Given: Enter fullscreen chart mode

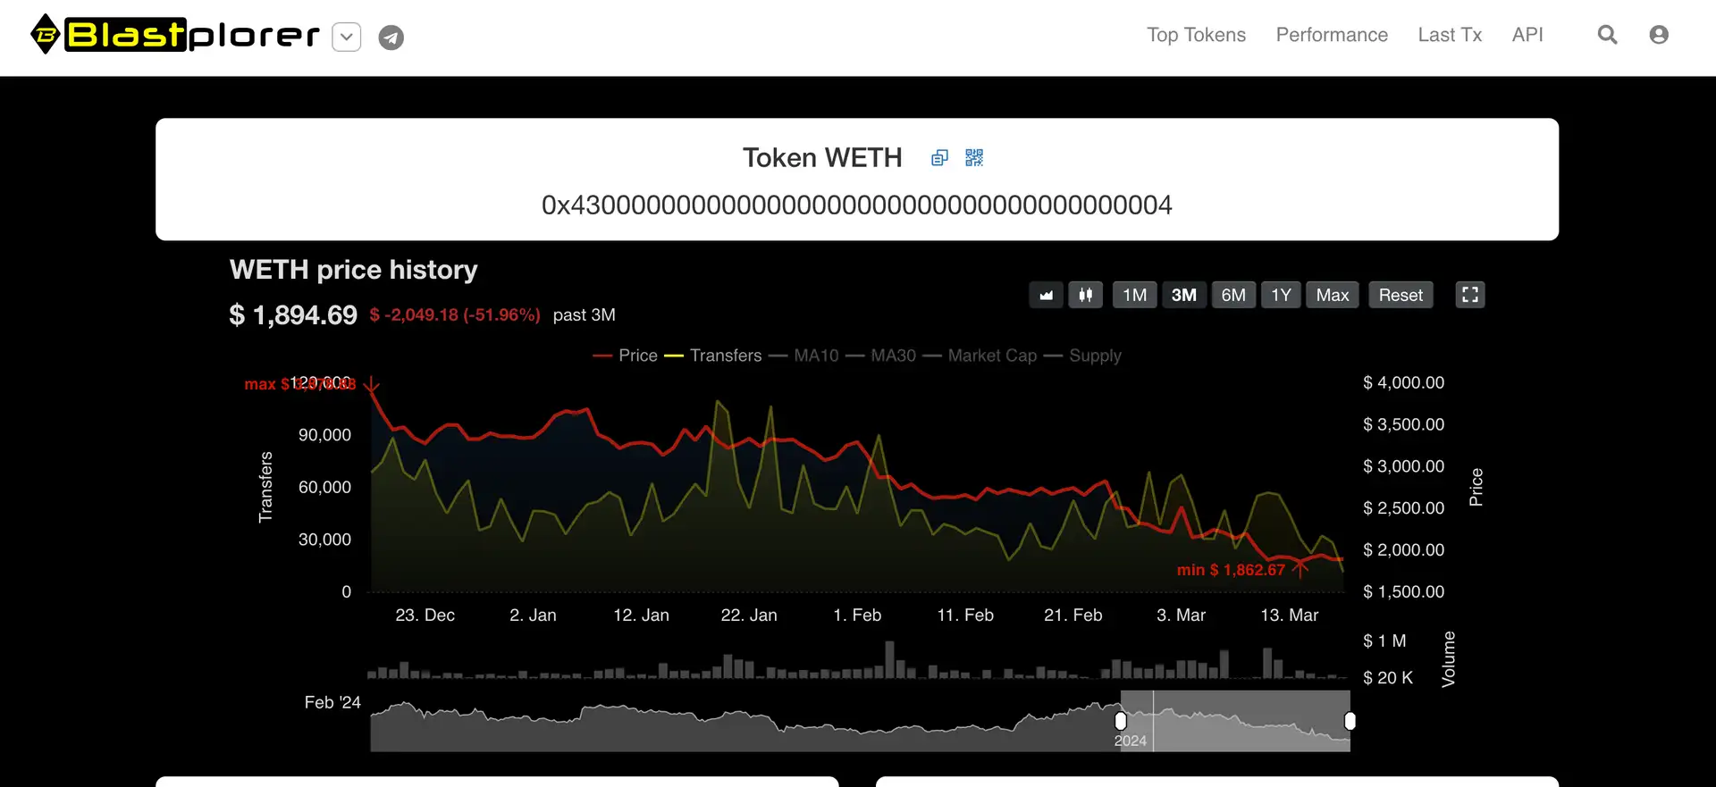Looking at the screenshot, I should (1469, 295).
